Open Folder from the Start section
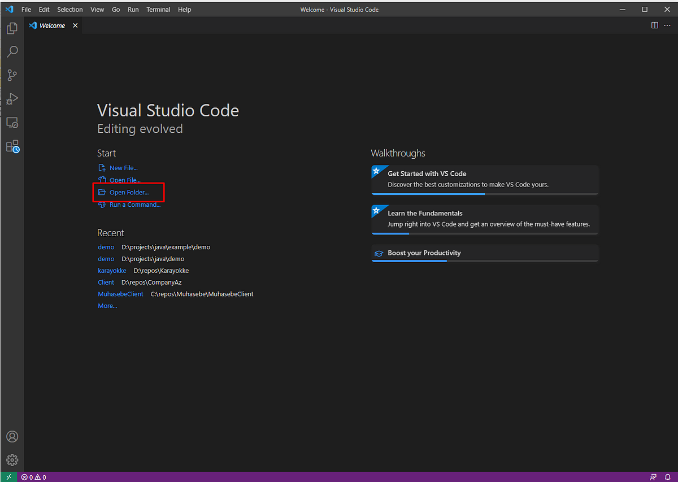This screenshot has width=678, height=482. tap(128, 192)
